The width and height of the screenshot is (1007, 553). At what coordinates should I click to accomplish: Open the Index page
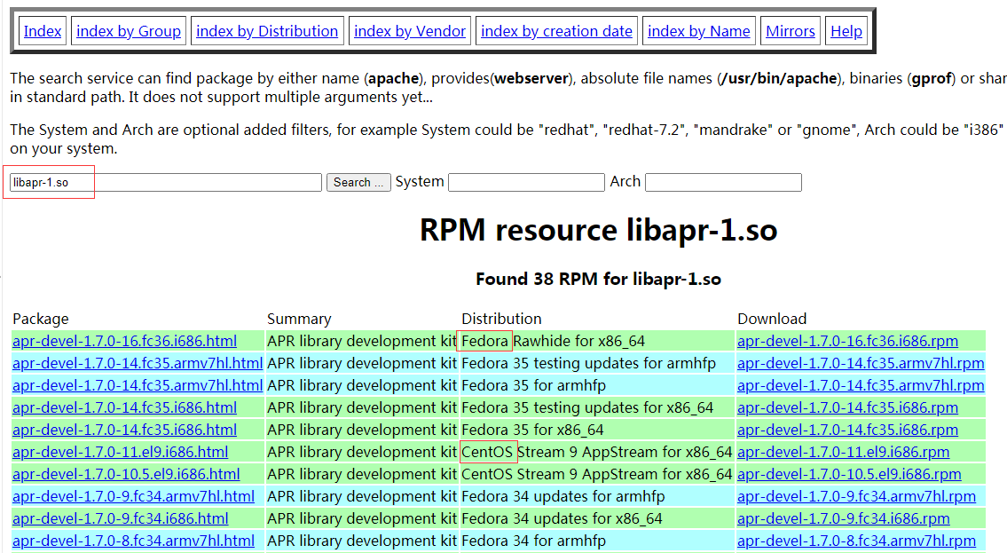[x=43, y=30]
